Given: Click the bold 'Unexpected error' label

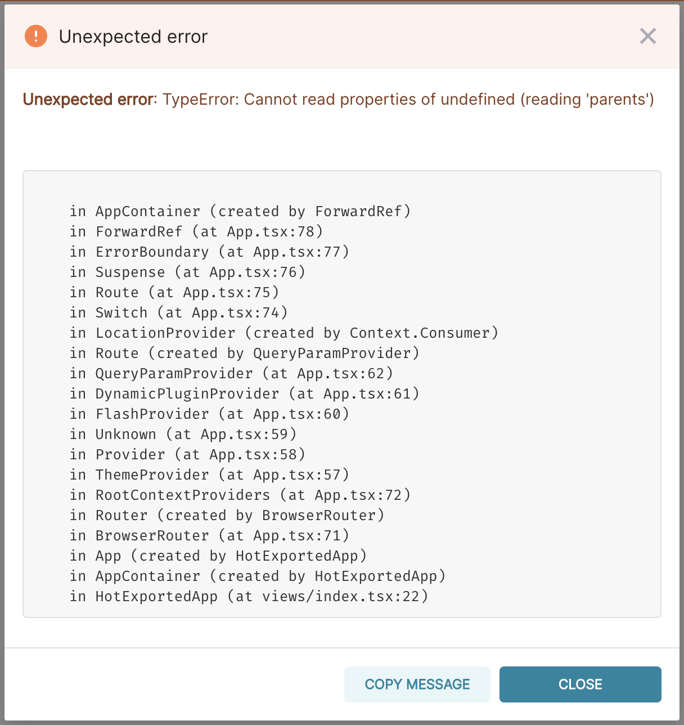Looking at the screenshot, I should 88,100.
